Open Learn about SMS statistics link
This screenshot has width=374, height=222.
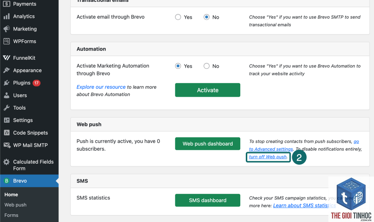click(x=304, y=205)
